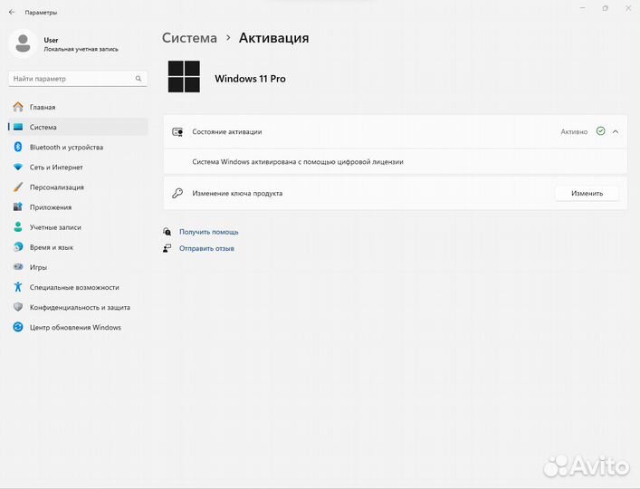The height and width of the screenshot is (489, 640).
Task: Click the digital license activation message
Action: pyautogui.click(x=298, y=161)
